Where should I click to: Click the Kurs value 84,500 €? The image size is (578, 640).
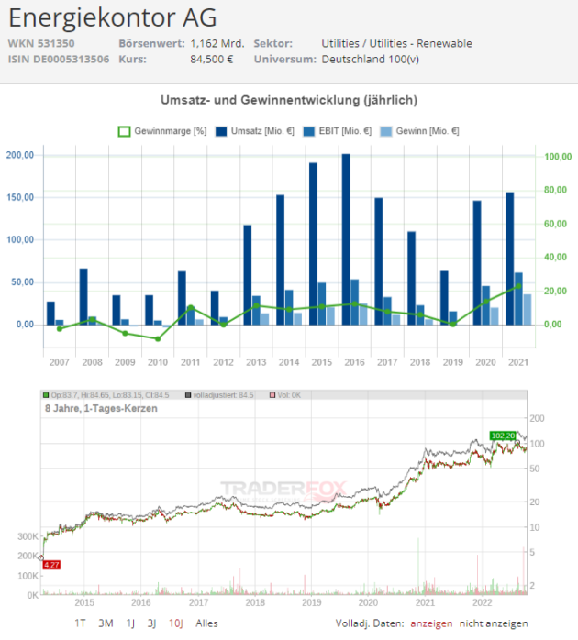click(212, 60)
